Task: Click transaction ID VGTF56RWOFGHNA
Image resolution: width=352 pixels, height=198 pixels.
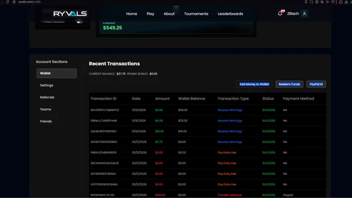Action: click(104, 185)
